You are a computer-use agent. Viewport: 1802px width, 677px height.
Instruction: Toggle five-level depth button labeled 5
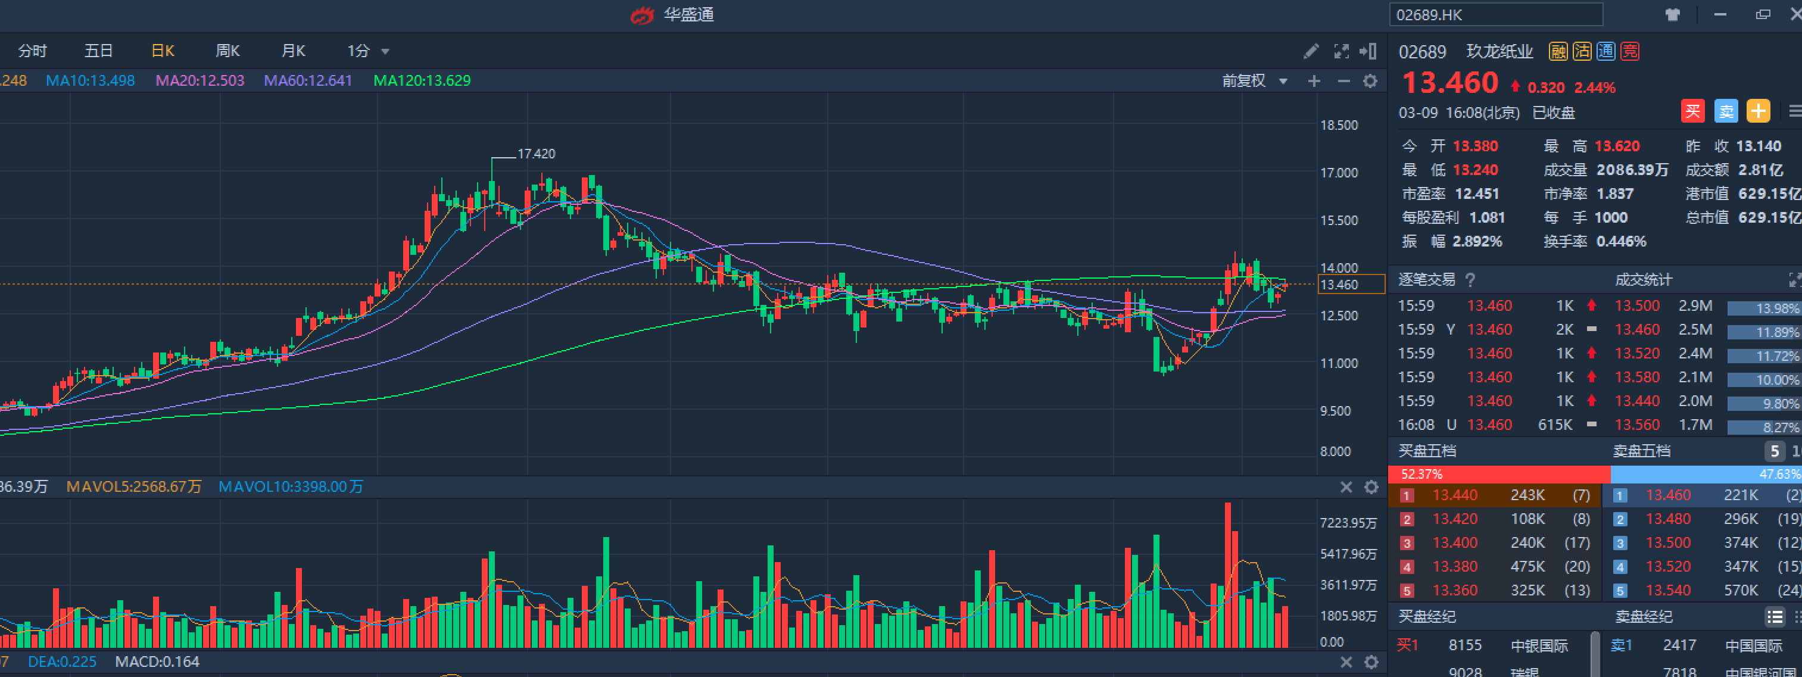tap(1774, 451)
